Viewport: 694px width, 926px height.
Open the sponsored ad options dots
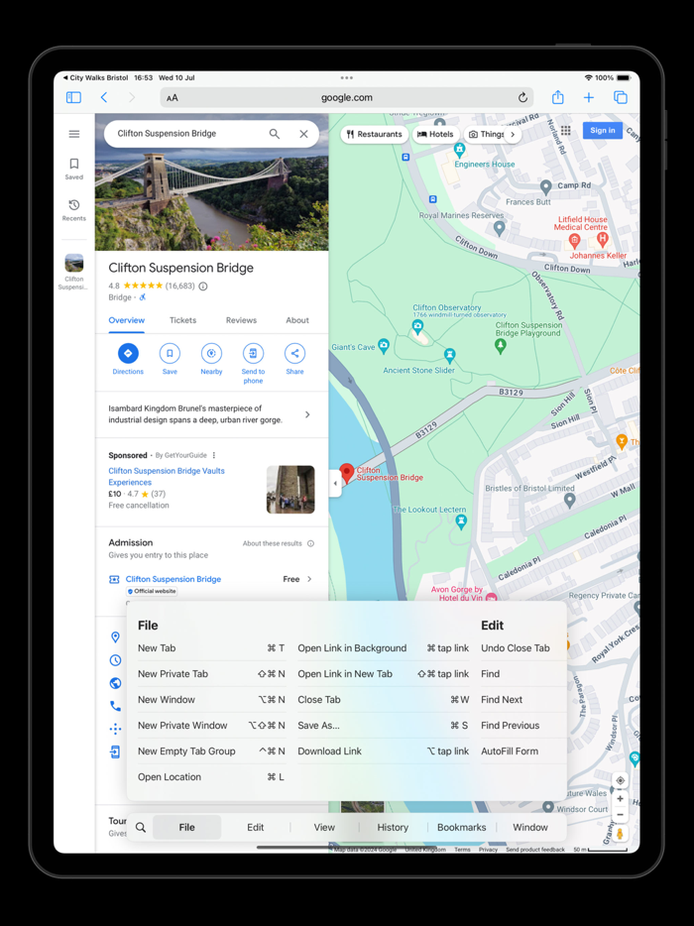click(x=214, y=455)
